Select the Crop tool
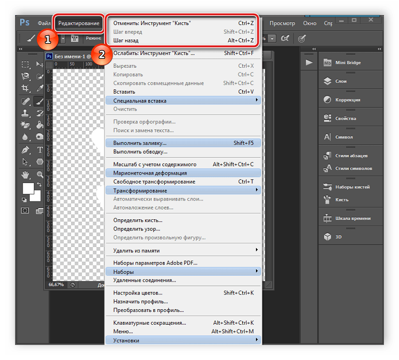This screenshot has width=399, height=360. 25,88
